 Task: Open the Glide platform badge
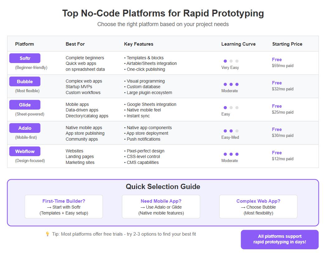coord(25,105)
